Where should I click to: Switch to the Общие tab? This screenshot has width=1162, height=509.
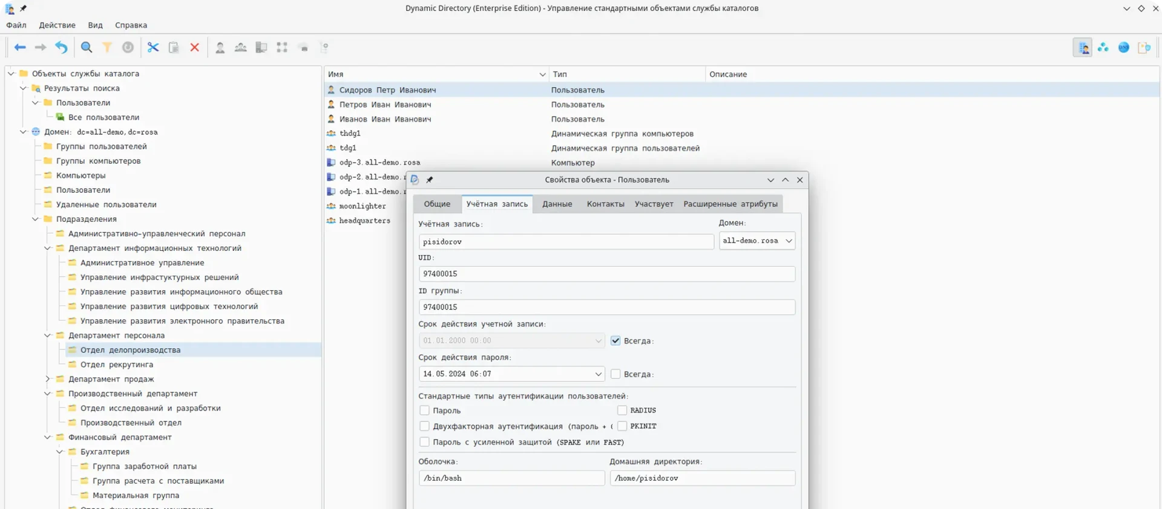pyautogui.click(x=437, y=204)
